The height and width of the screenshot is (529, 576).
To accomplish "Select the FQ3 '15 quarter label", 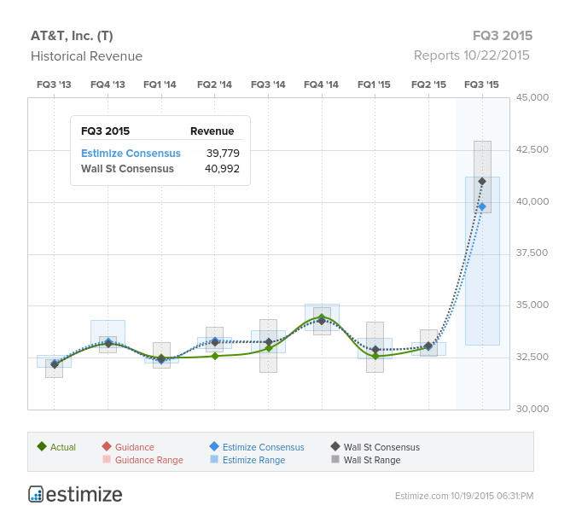I will pyautogui.click(x=481, y=84).
